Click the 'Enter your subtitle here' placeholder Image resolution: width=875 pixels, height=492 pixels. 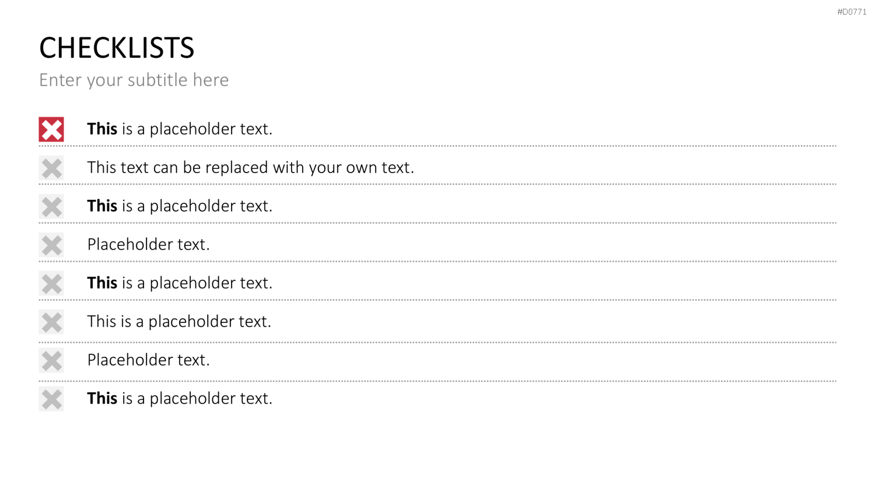(134, 80)
